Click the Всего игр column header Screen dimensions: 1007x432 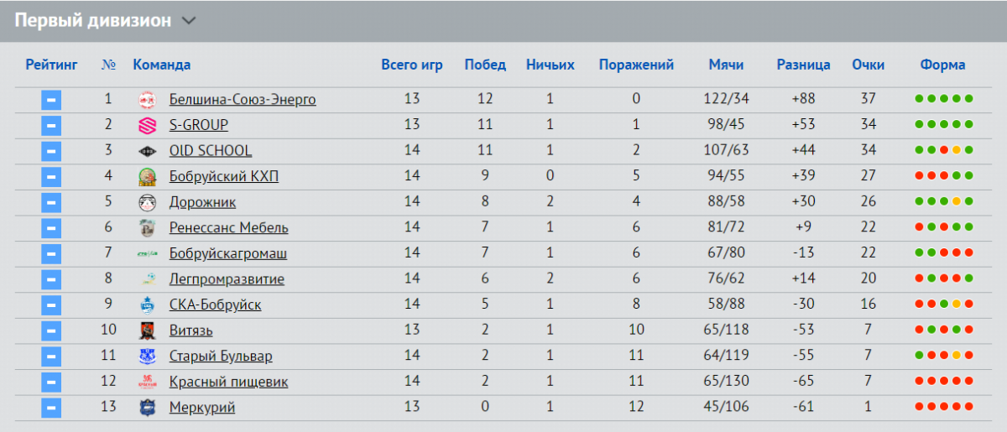(x=411, y=65)
